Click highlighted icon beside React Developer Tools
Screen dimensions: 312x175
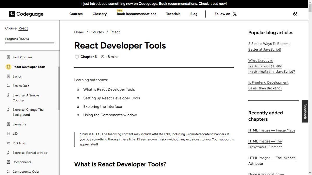pos(8,67)
